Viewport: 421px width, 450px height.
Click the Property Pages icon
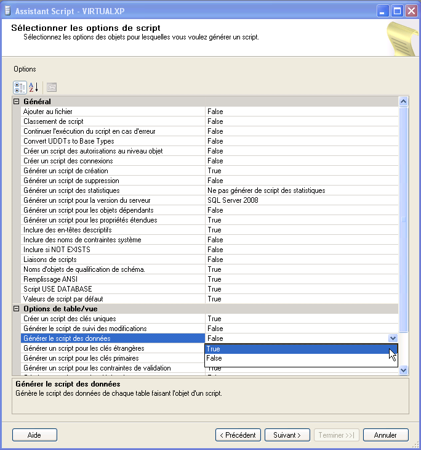click(52, 87)
